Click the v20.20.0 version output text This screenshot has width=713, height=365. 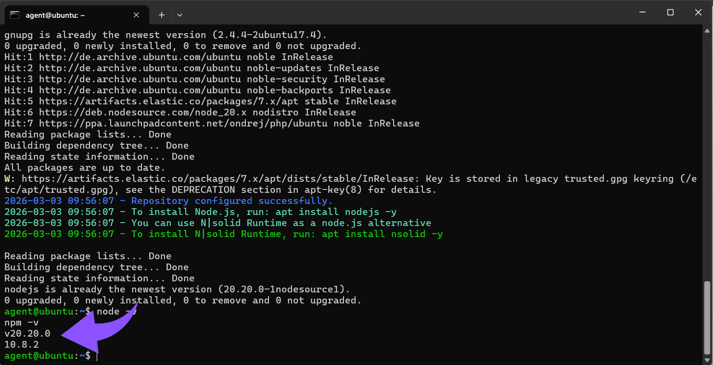click(26, 333)
